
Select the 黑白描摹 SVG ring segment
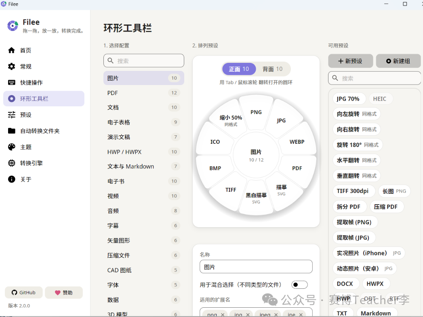[256, 198]
